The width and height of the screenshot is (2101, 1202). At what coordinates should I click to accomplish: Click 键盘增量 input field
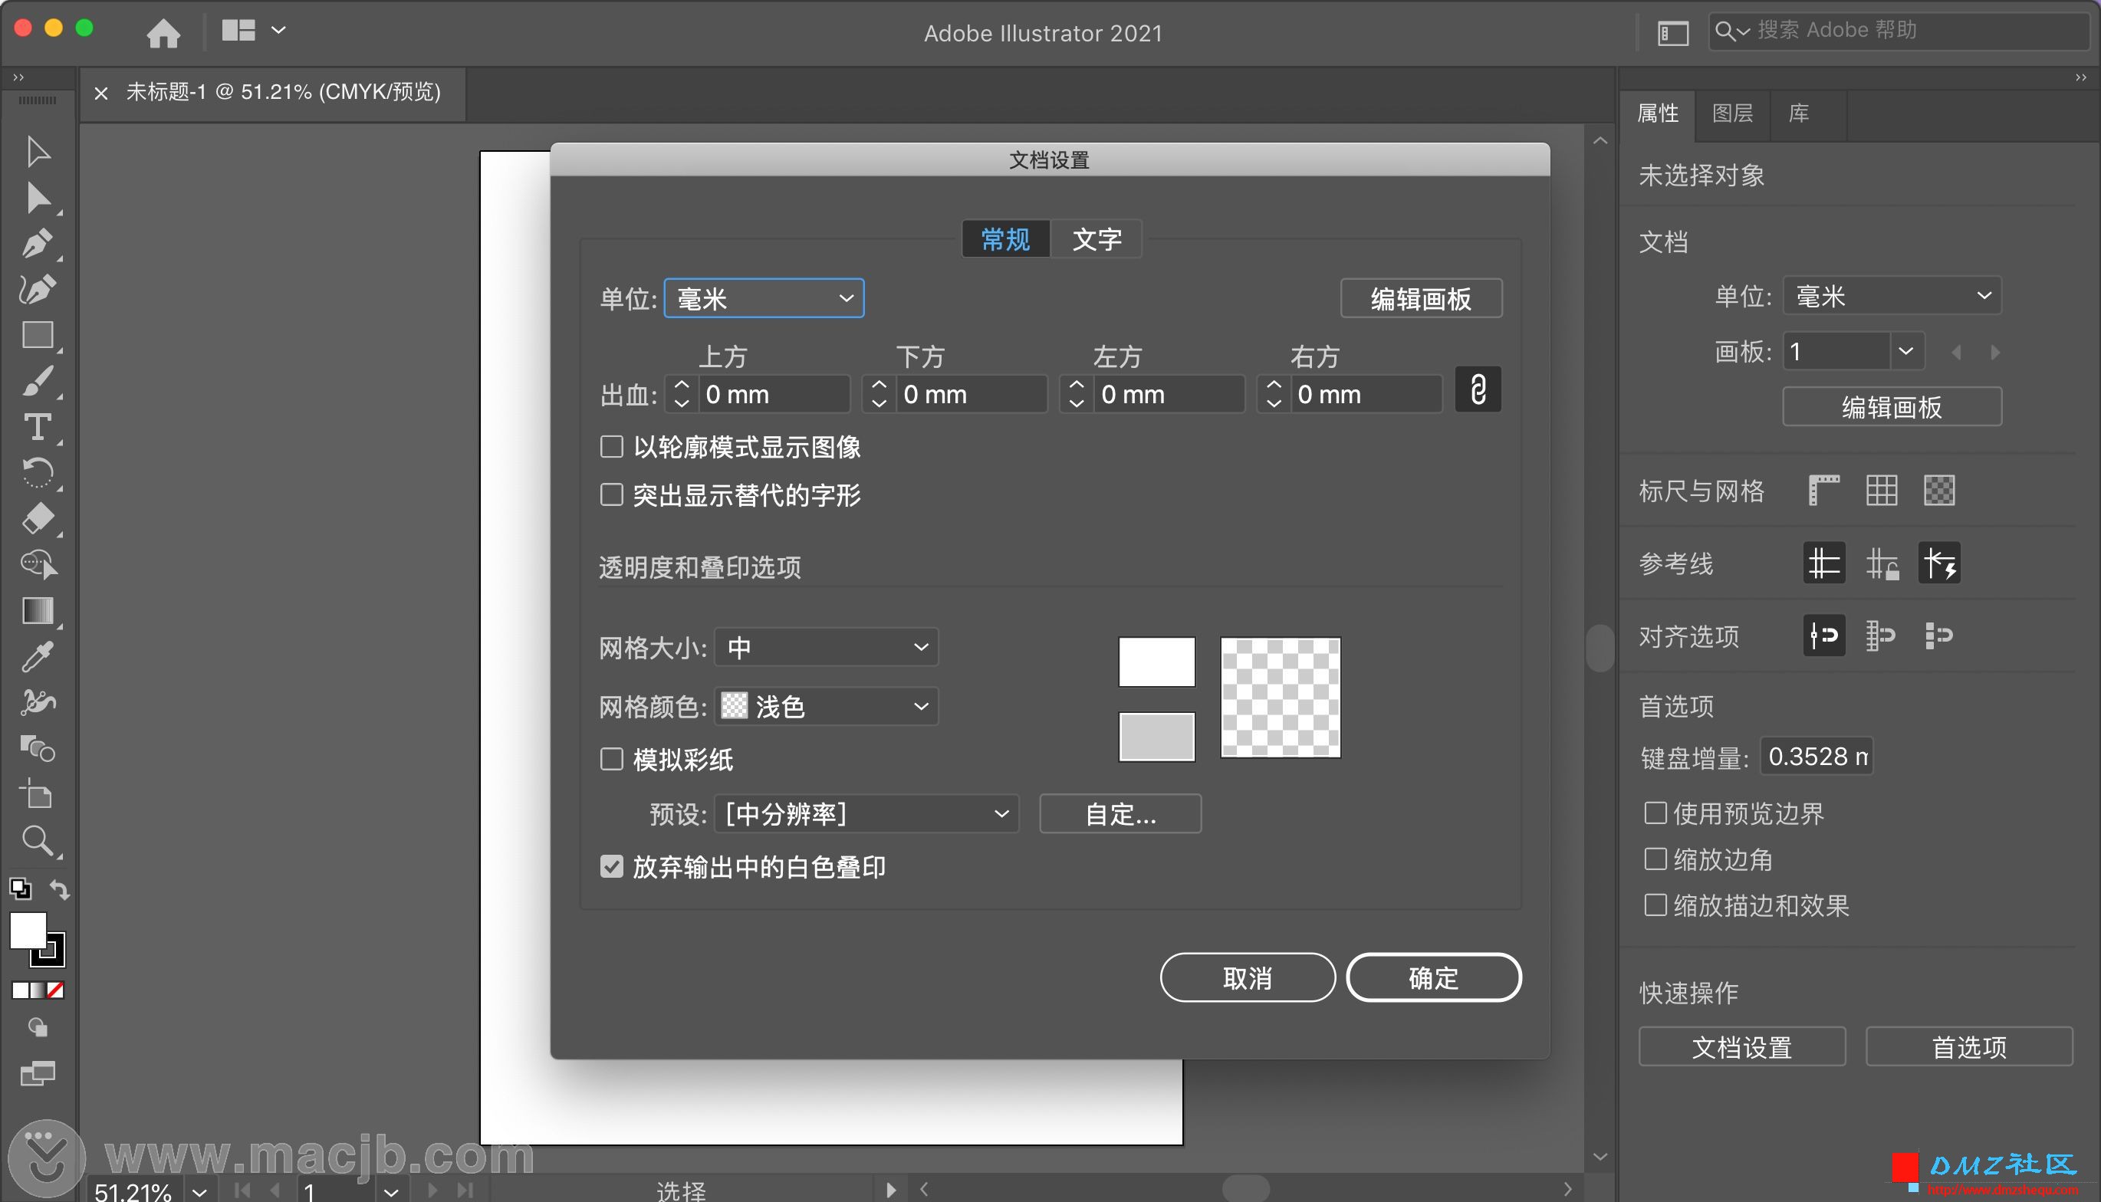1817,756
